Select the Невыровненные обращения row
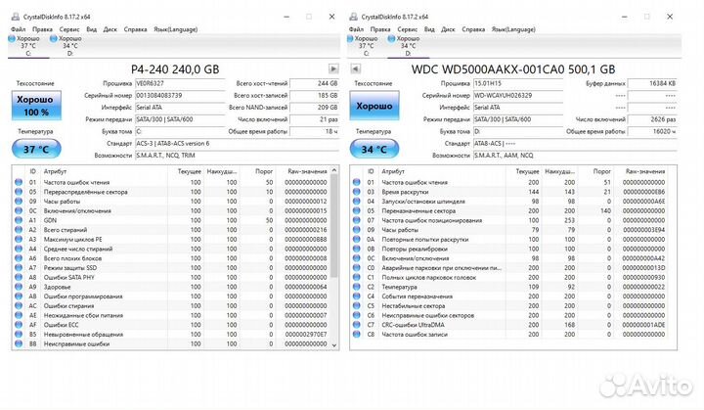Viewport: 704px width, 410px height. (x=172, y=334)
